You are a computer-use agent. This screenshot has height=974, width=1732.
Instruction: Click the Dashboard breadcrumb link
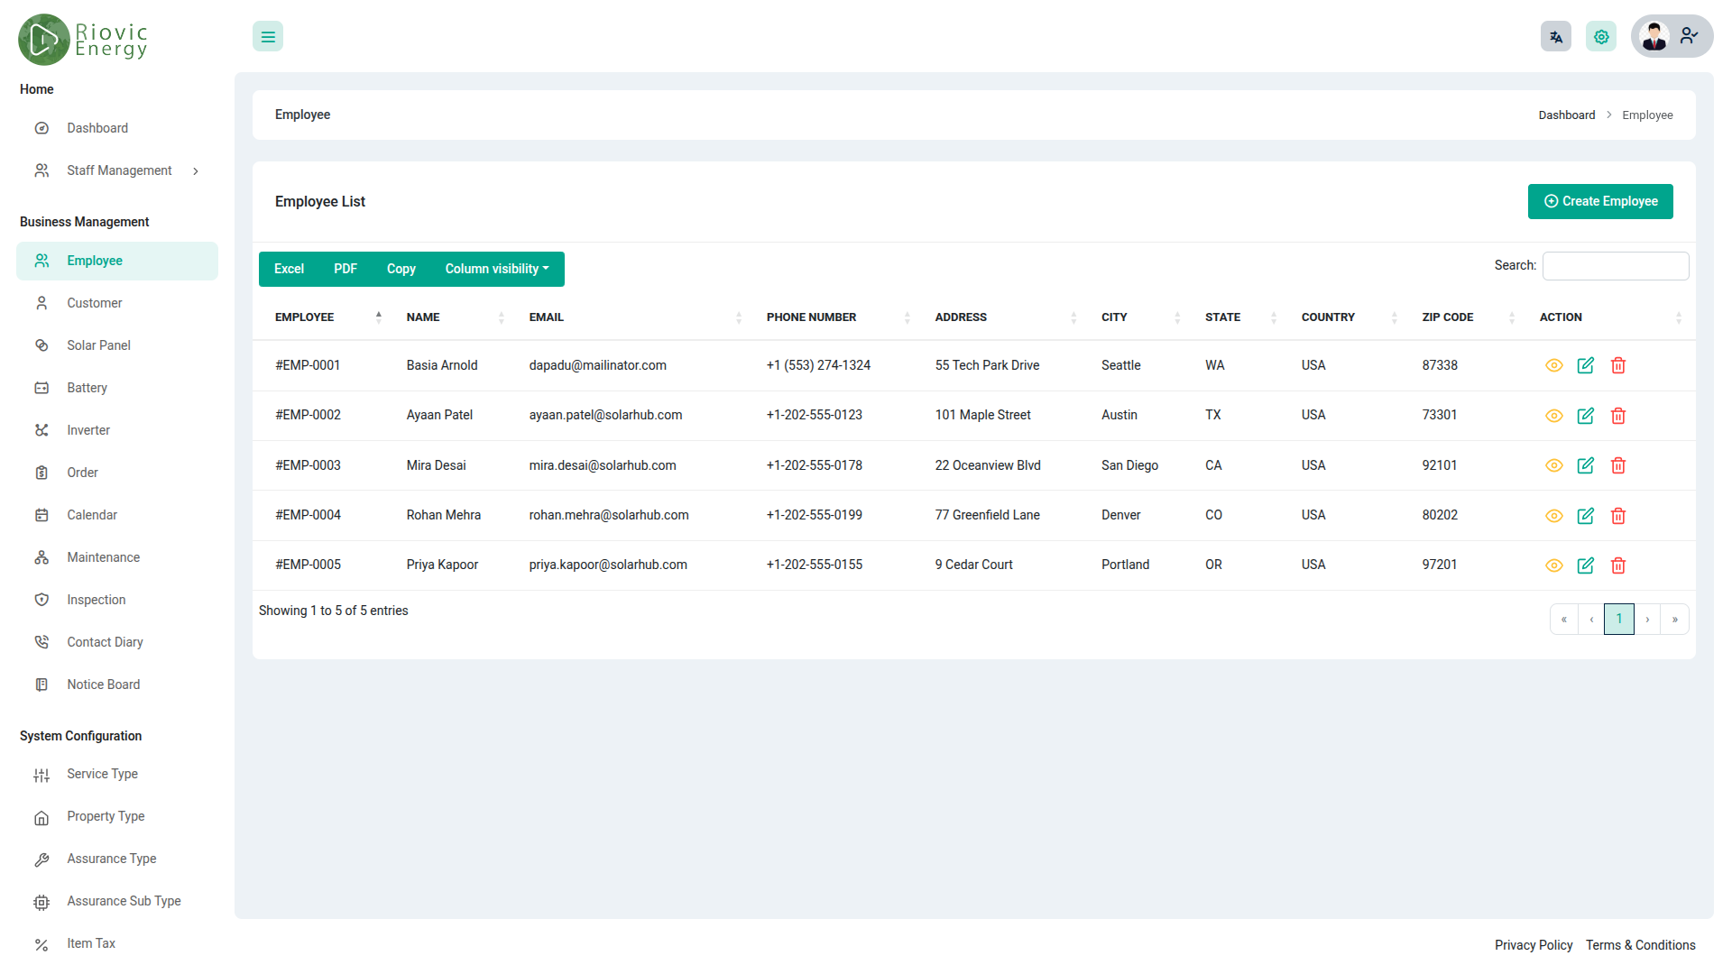coord(1567,115)
